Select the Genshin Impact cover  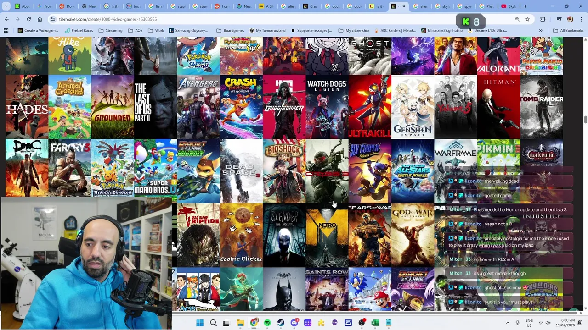click(413, 107)
